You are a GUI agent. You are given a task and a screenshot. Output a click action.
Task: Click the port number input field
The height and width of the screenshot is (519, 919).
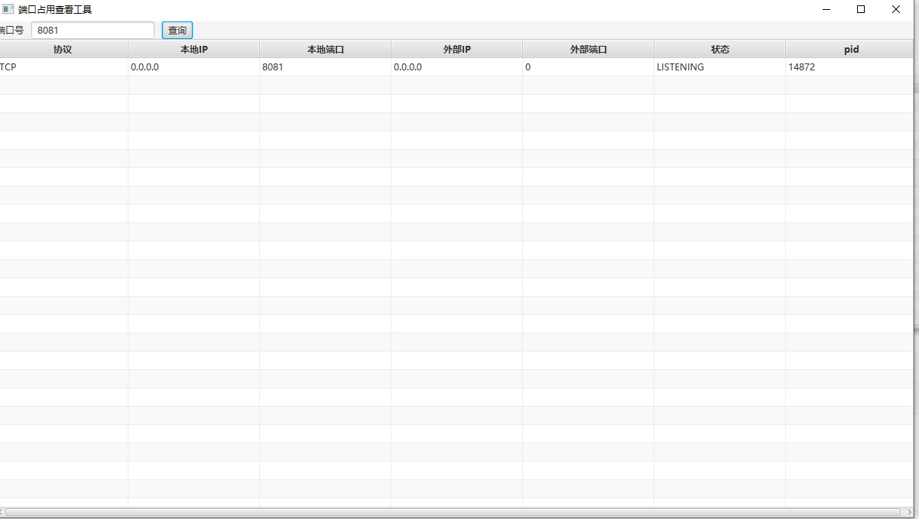tap(93, 31)
